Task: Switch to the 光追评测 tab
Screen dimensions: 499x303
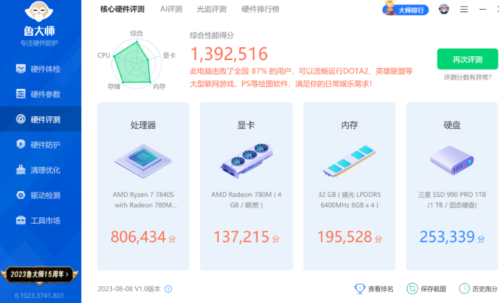Action: 211,9
